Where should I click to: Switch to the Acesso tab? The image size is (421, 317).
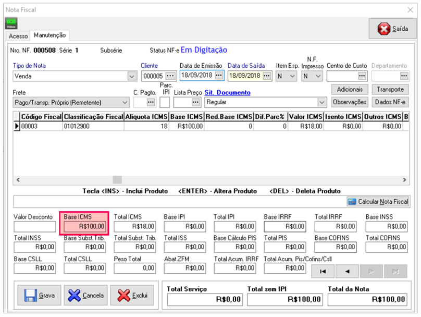(x=18, y=36)
